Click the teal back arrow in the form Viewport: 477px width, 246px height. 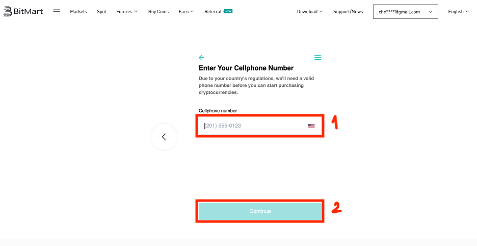pyautogui.click(x=201, y=58)
